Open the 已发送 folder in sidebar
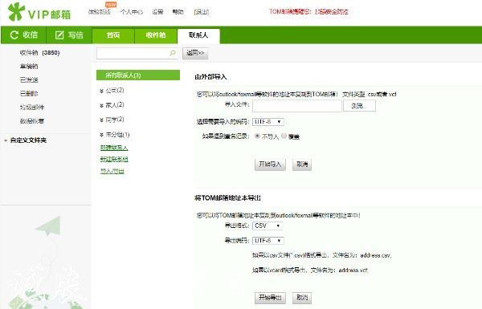Viewport: 482px width, 309px height. (29, 80)
